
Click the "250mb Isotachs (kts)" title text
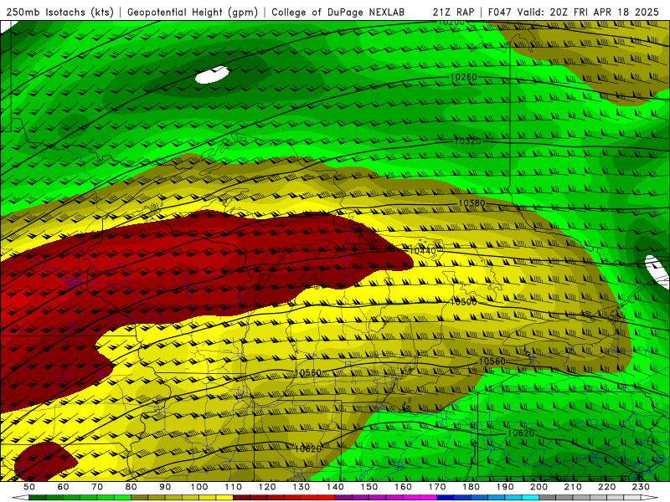[x=59, y=13]
